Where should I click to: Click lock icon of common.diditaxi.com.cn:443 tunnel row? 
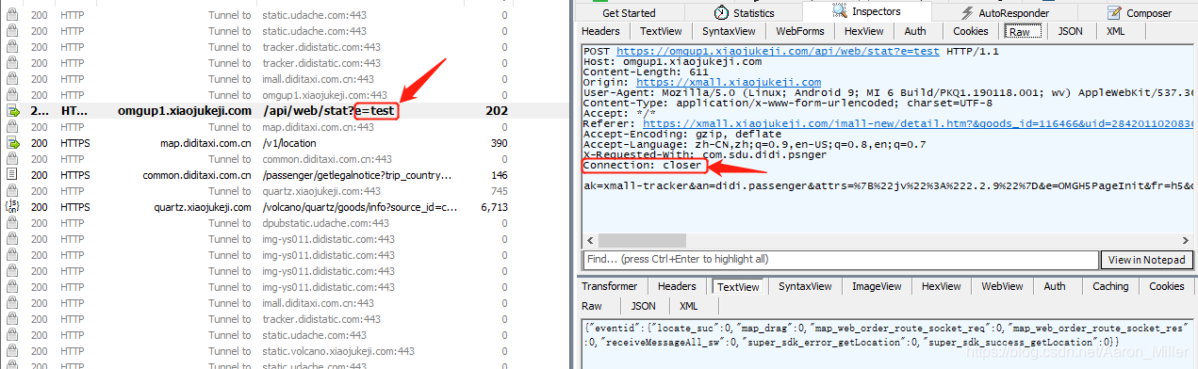click(12, 159)
